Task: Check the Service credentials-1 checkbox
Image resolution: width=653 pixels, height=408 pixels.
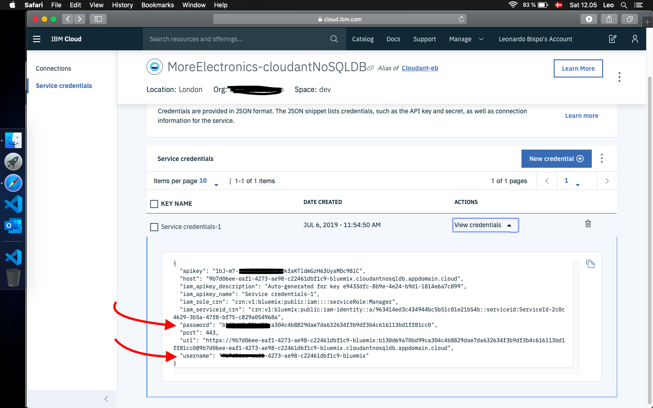Action: pyautogui.click(x=154, y=227)
